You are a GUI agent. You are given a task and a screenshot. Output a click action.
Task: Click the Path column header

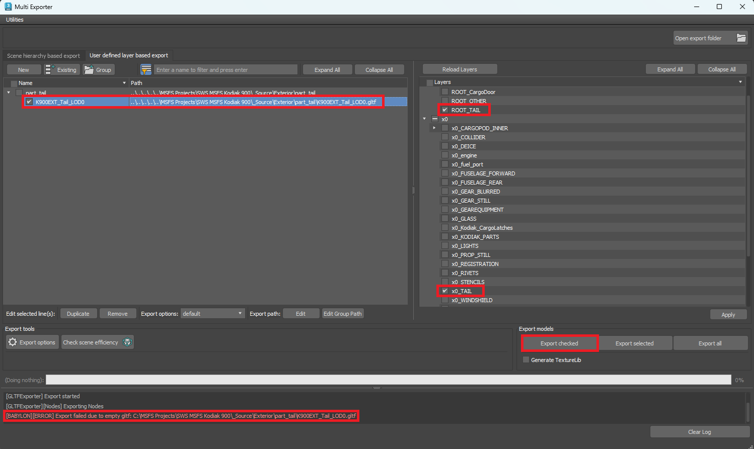[268, 83]
